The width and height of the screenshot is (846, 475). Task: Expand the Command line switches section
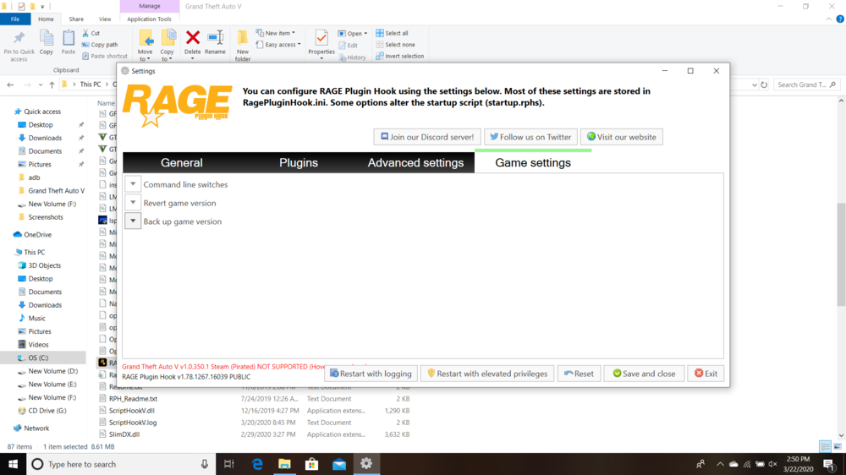tap(133, 184)
